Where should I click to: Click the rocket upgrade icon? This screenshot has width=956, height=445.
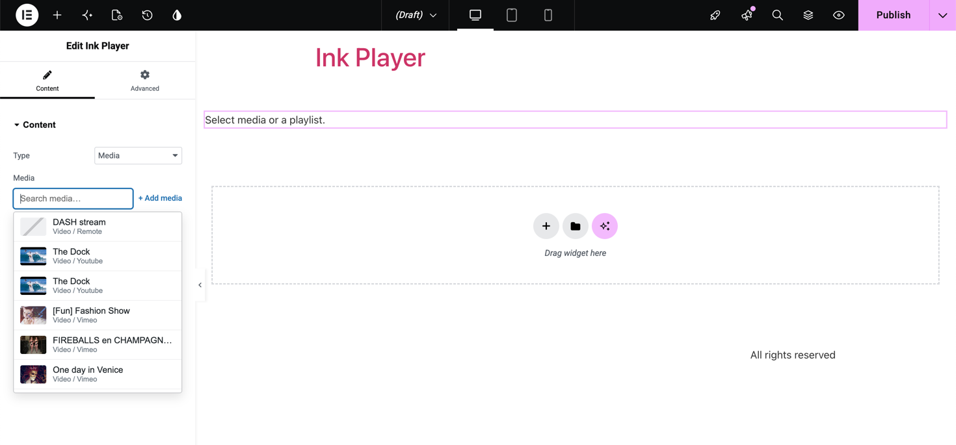[715, 15]
